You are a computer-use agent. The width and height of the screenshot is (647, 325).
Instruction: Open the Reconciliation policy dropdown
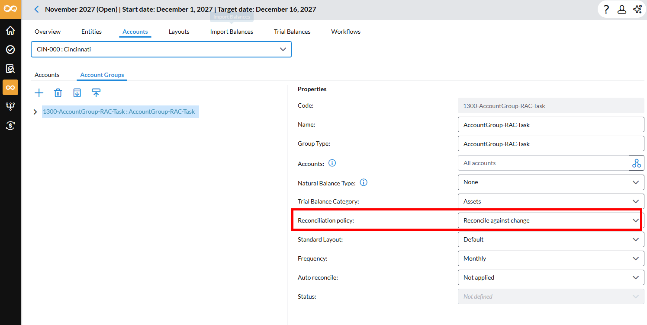click(x=550, y=220)
